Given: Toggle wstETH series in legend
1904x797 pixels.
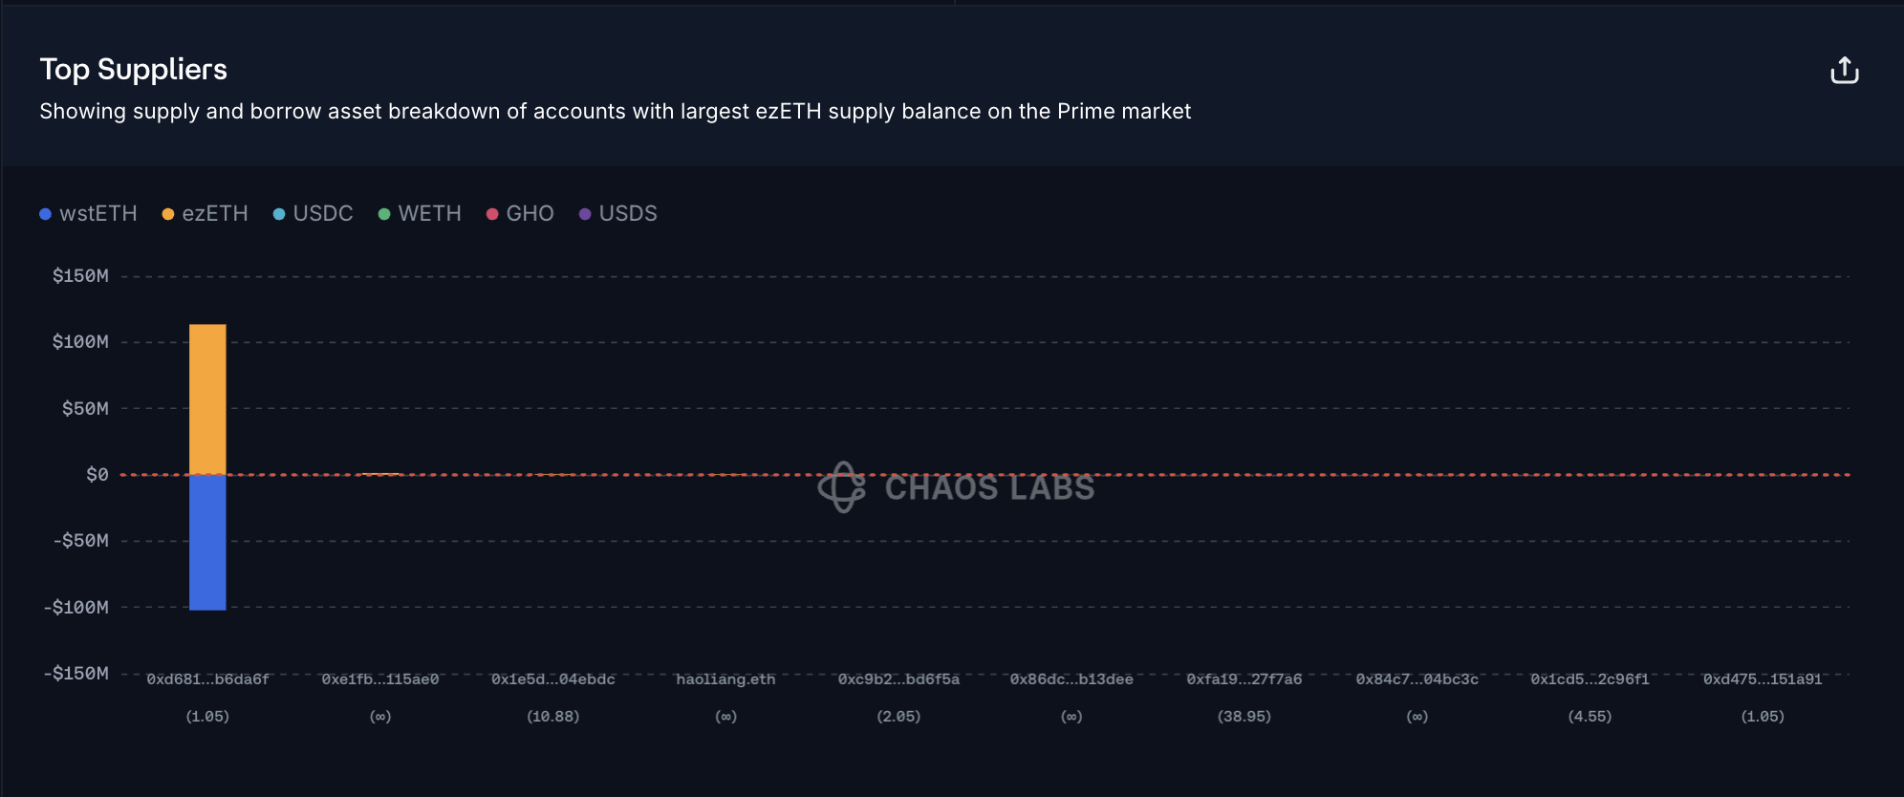Looking at the screenshot, I should [x=89, y=213].
